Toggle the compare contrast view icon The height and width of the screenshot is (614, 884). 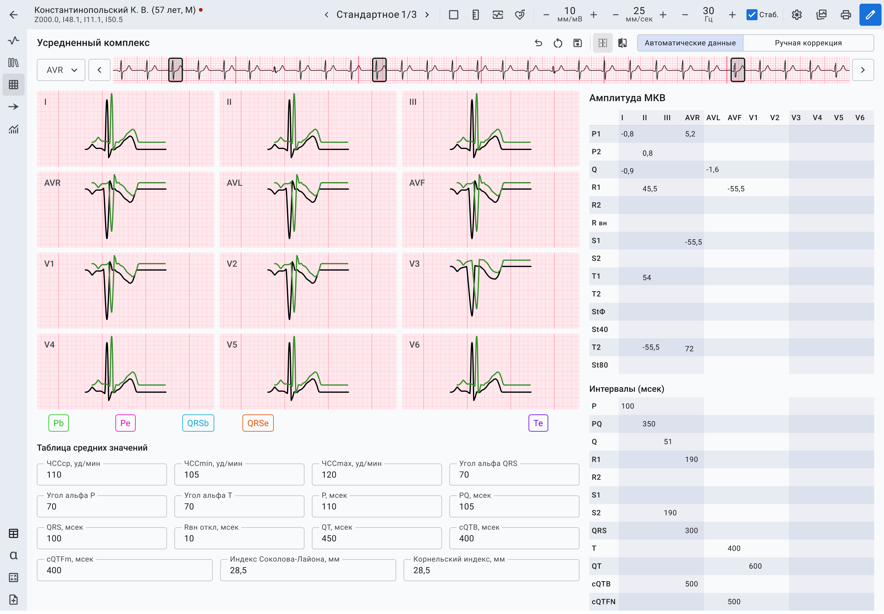tap(622, 43)
